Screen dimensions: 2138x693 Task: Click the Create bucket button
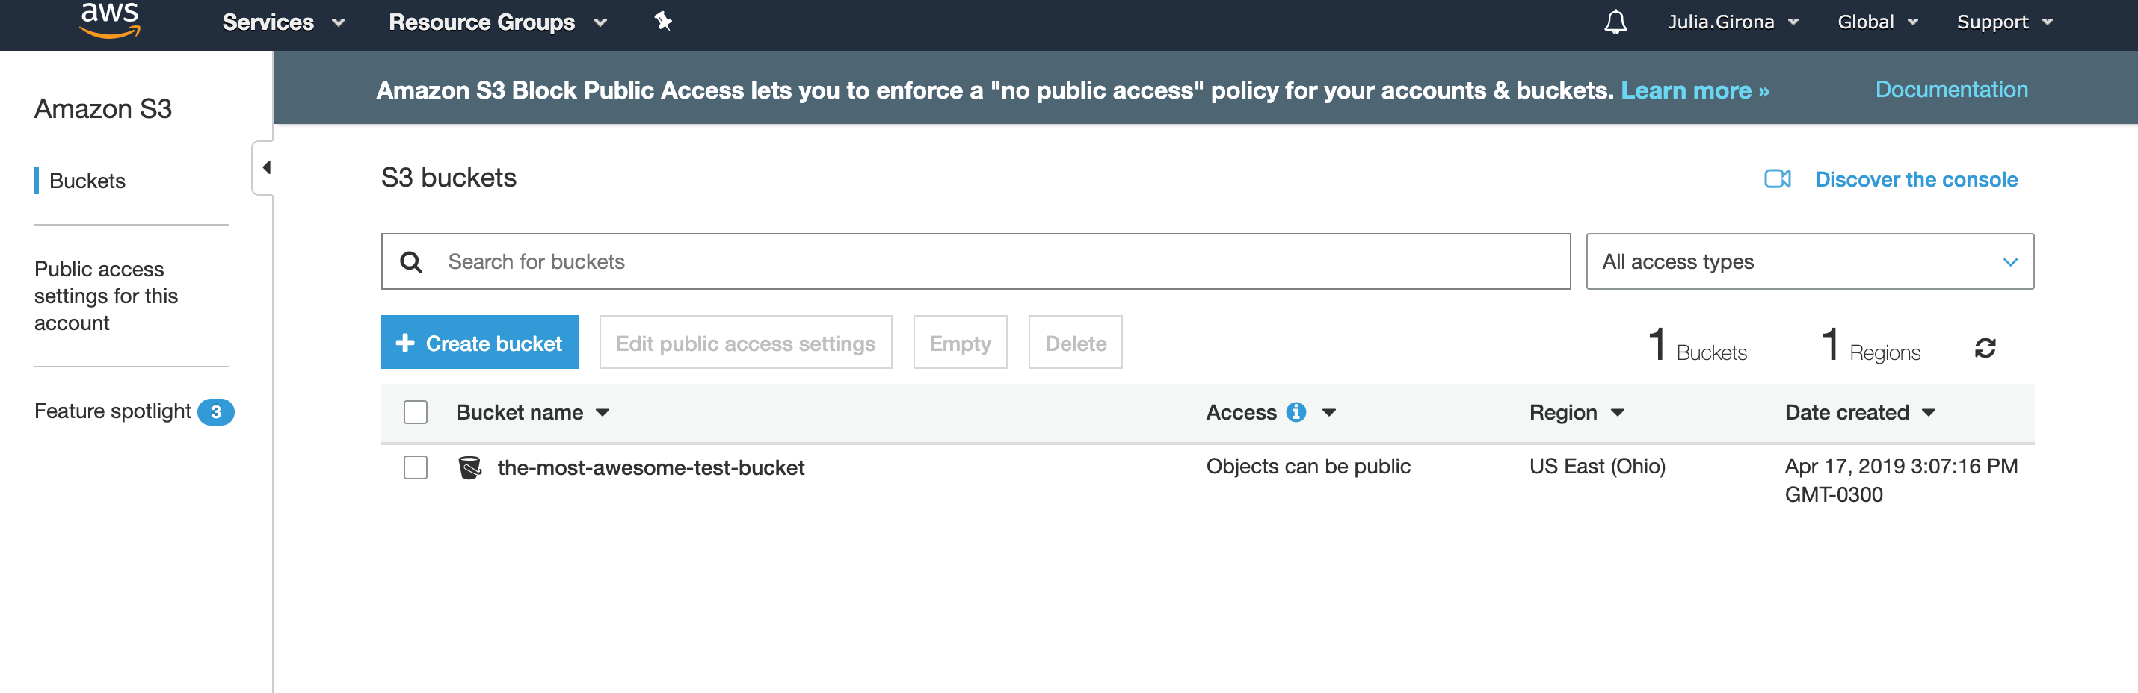point(480,342)
